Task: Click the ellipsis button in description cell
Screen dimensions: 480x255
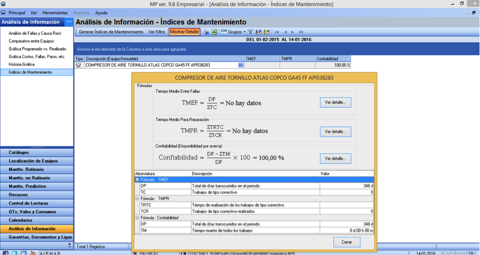Action: pyautogui.click(x=241, y=65)
